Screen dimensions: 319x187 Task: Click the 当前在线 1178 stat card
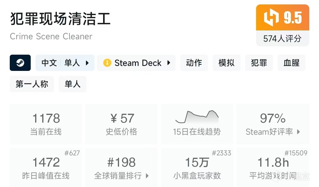[x=46, y=124]
